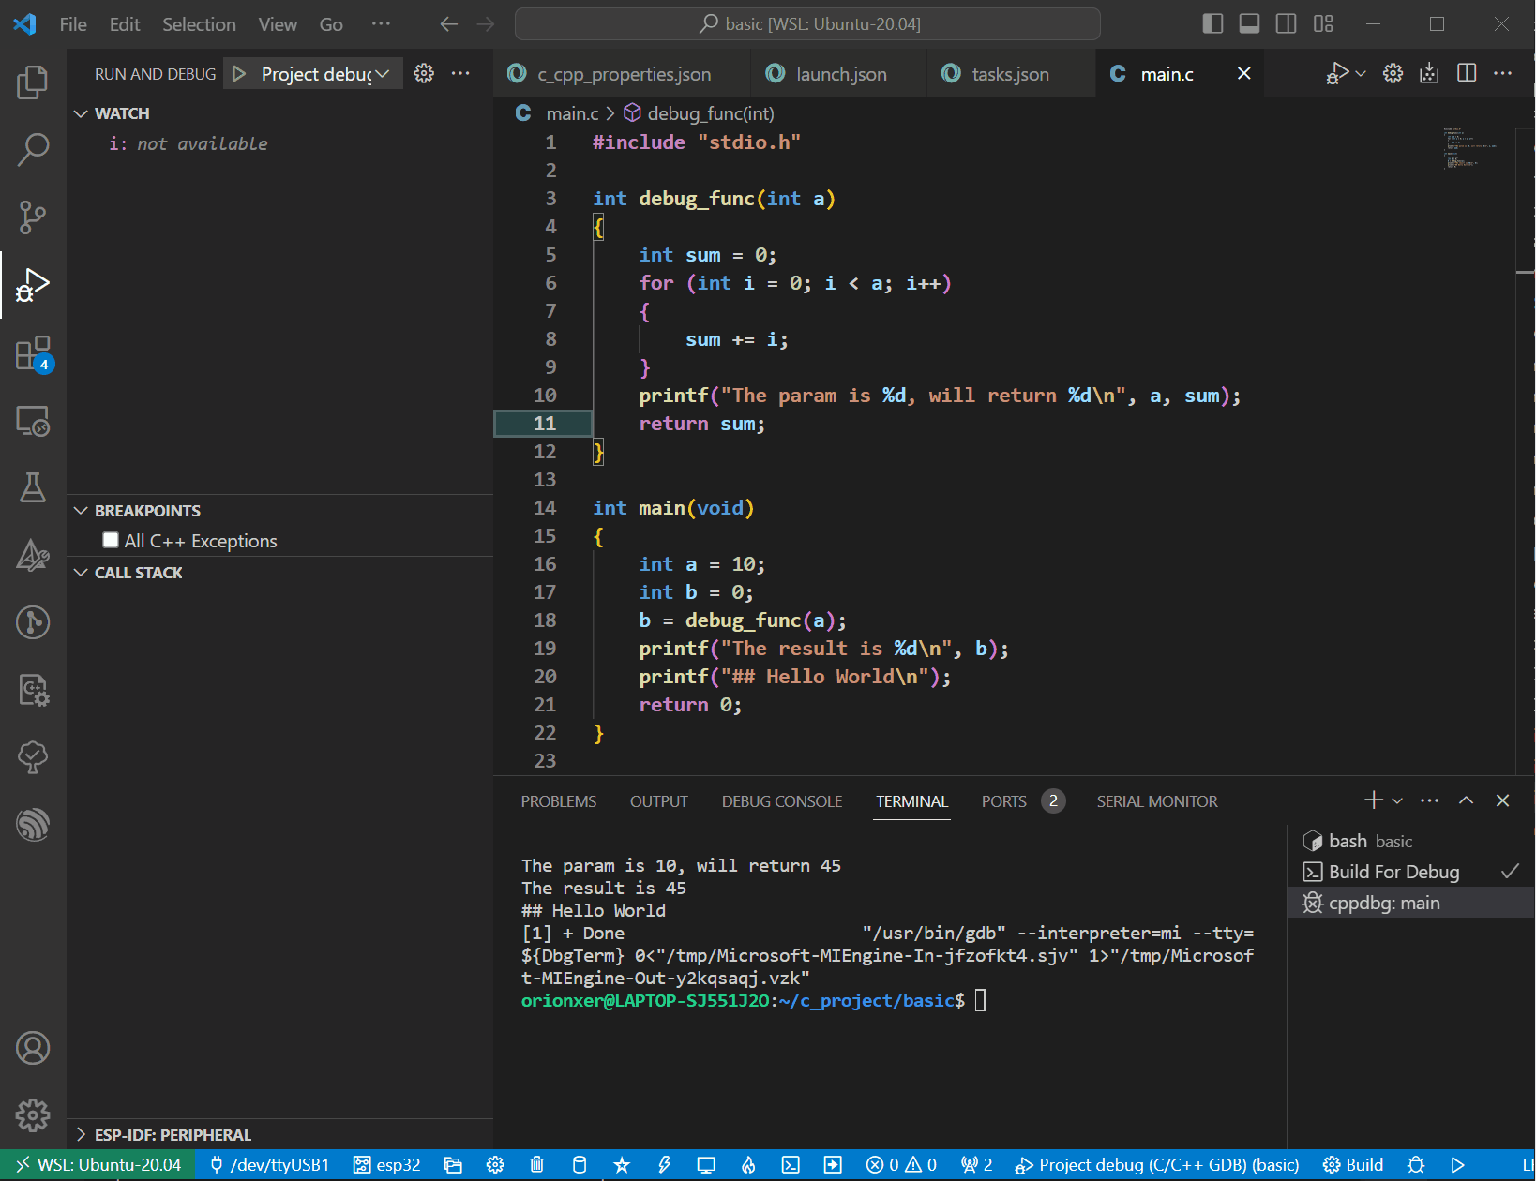Click the green Start Debugging play icon
Viewport: 1536px width, 1181px height.
click(239, 74)
